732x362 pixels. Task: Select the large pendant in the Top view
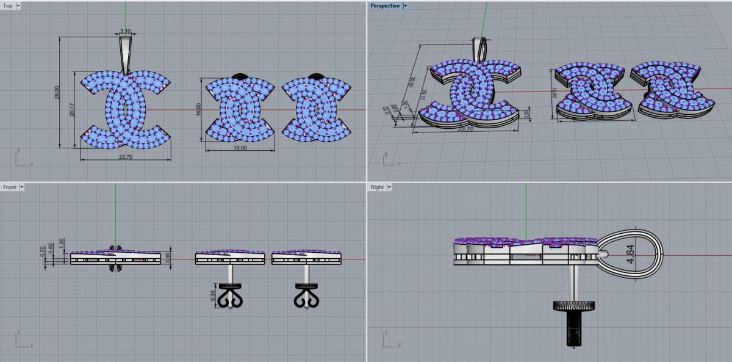point(126,110)
